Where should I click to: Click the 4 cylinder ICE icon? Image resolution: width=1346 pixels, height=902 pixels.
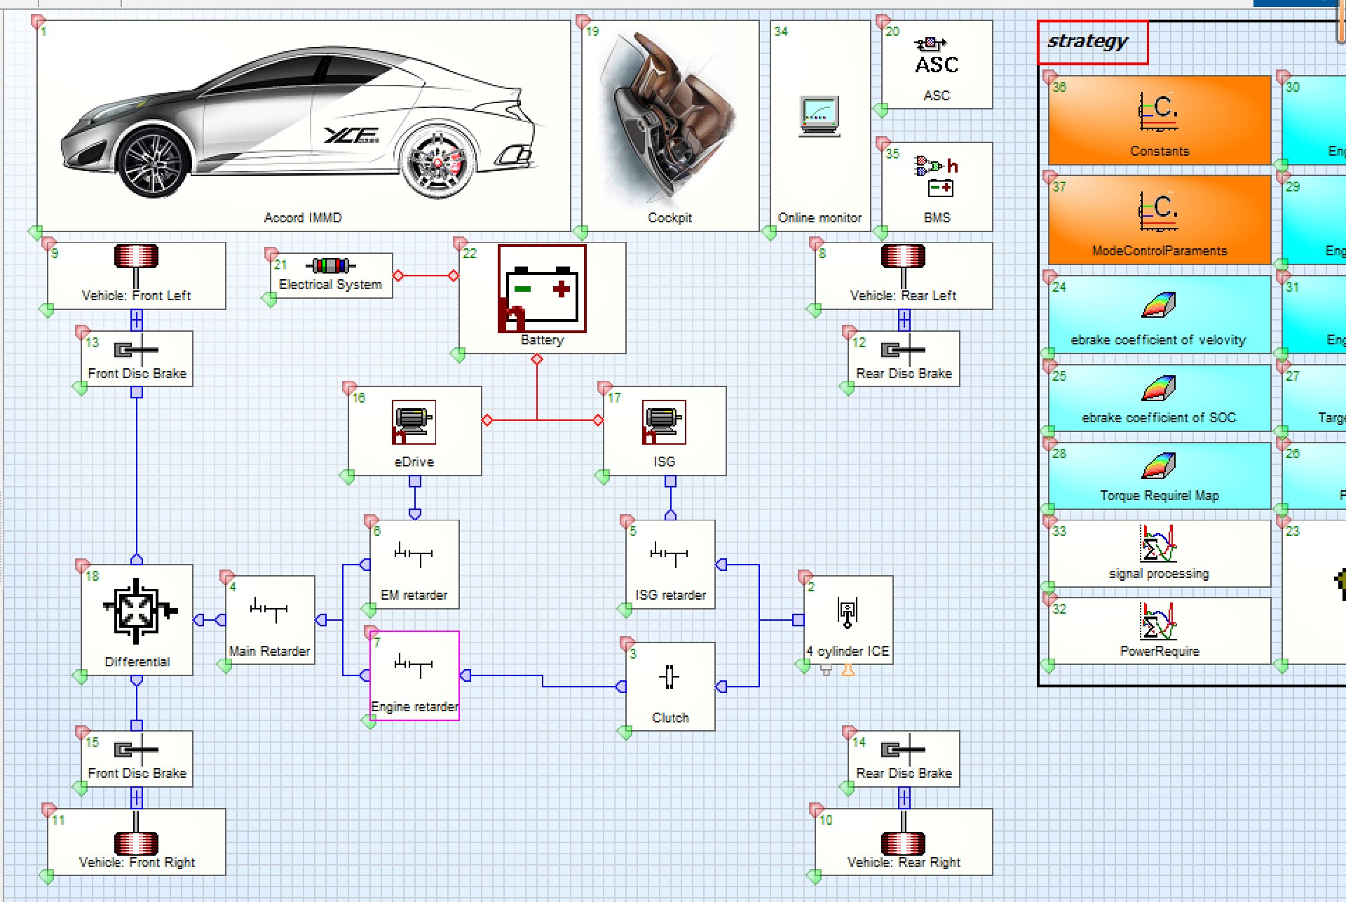(847, 612)
